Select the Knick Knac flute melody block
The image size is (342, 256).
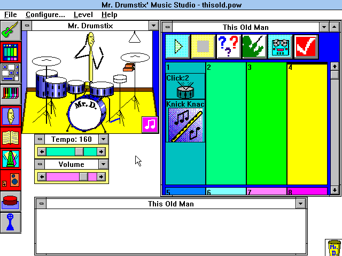[185, 121]
